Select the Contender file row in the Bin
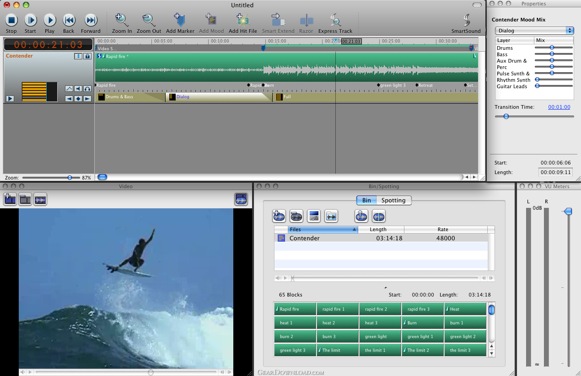The image size is (581, 376). point(381,238)
